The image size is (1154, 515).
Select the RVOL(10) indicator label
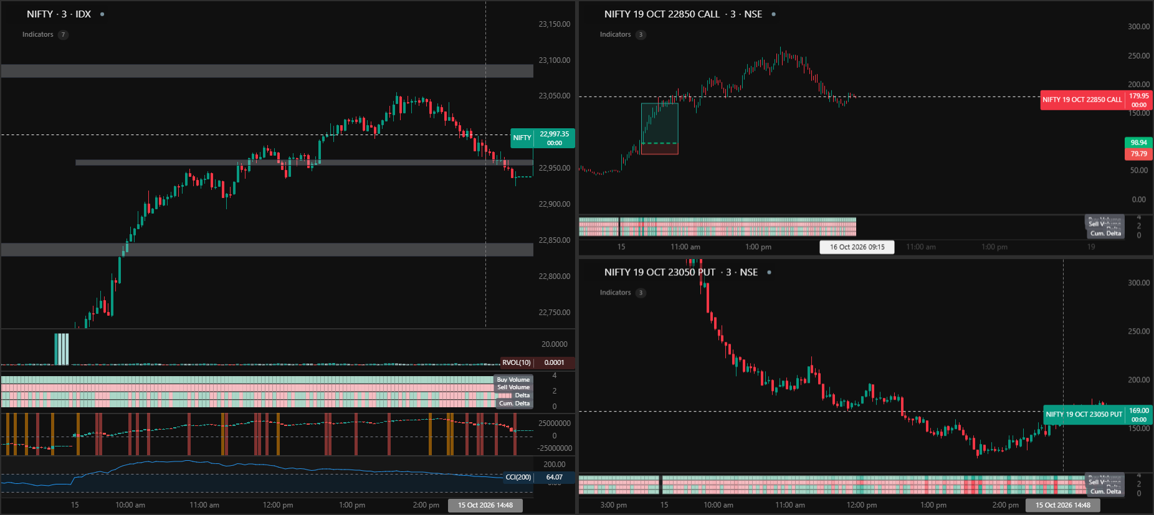pyautogui.click(x=517, y=362)
